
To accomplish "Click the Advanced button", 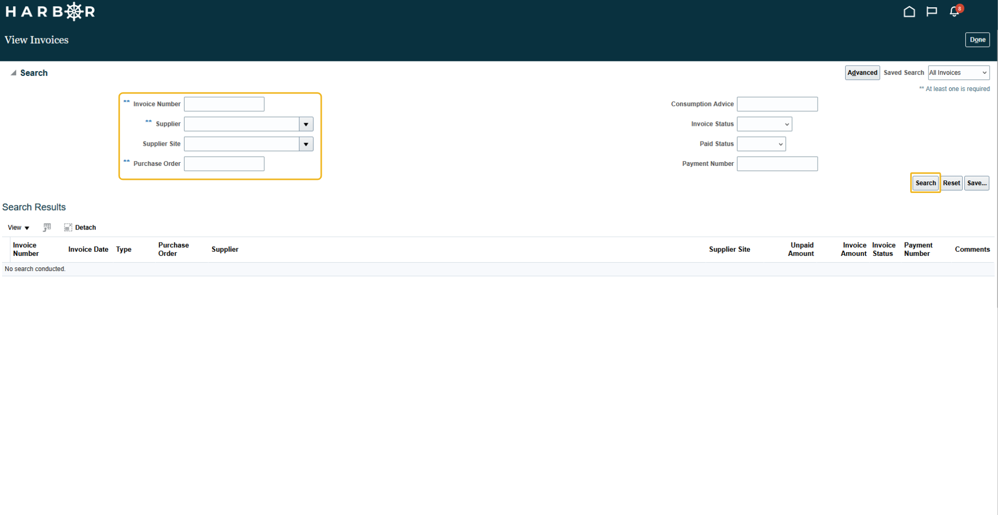I will tap(862, 73).
